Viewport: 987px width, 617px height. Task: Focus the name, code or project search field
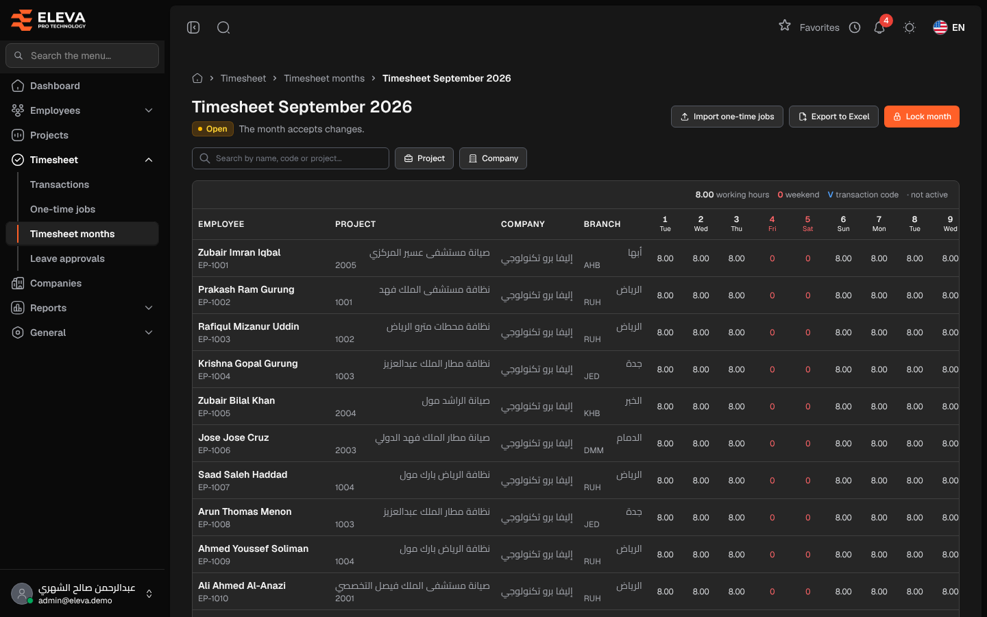291,158
